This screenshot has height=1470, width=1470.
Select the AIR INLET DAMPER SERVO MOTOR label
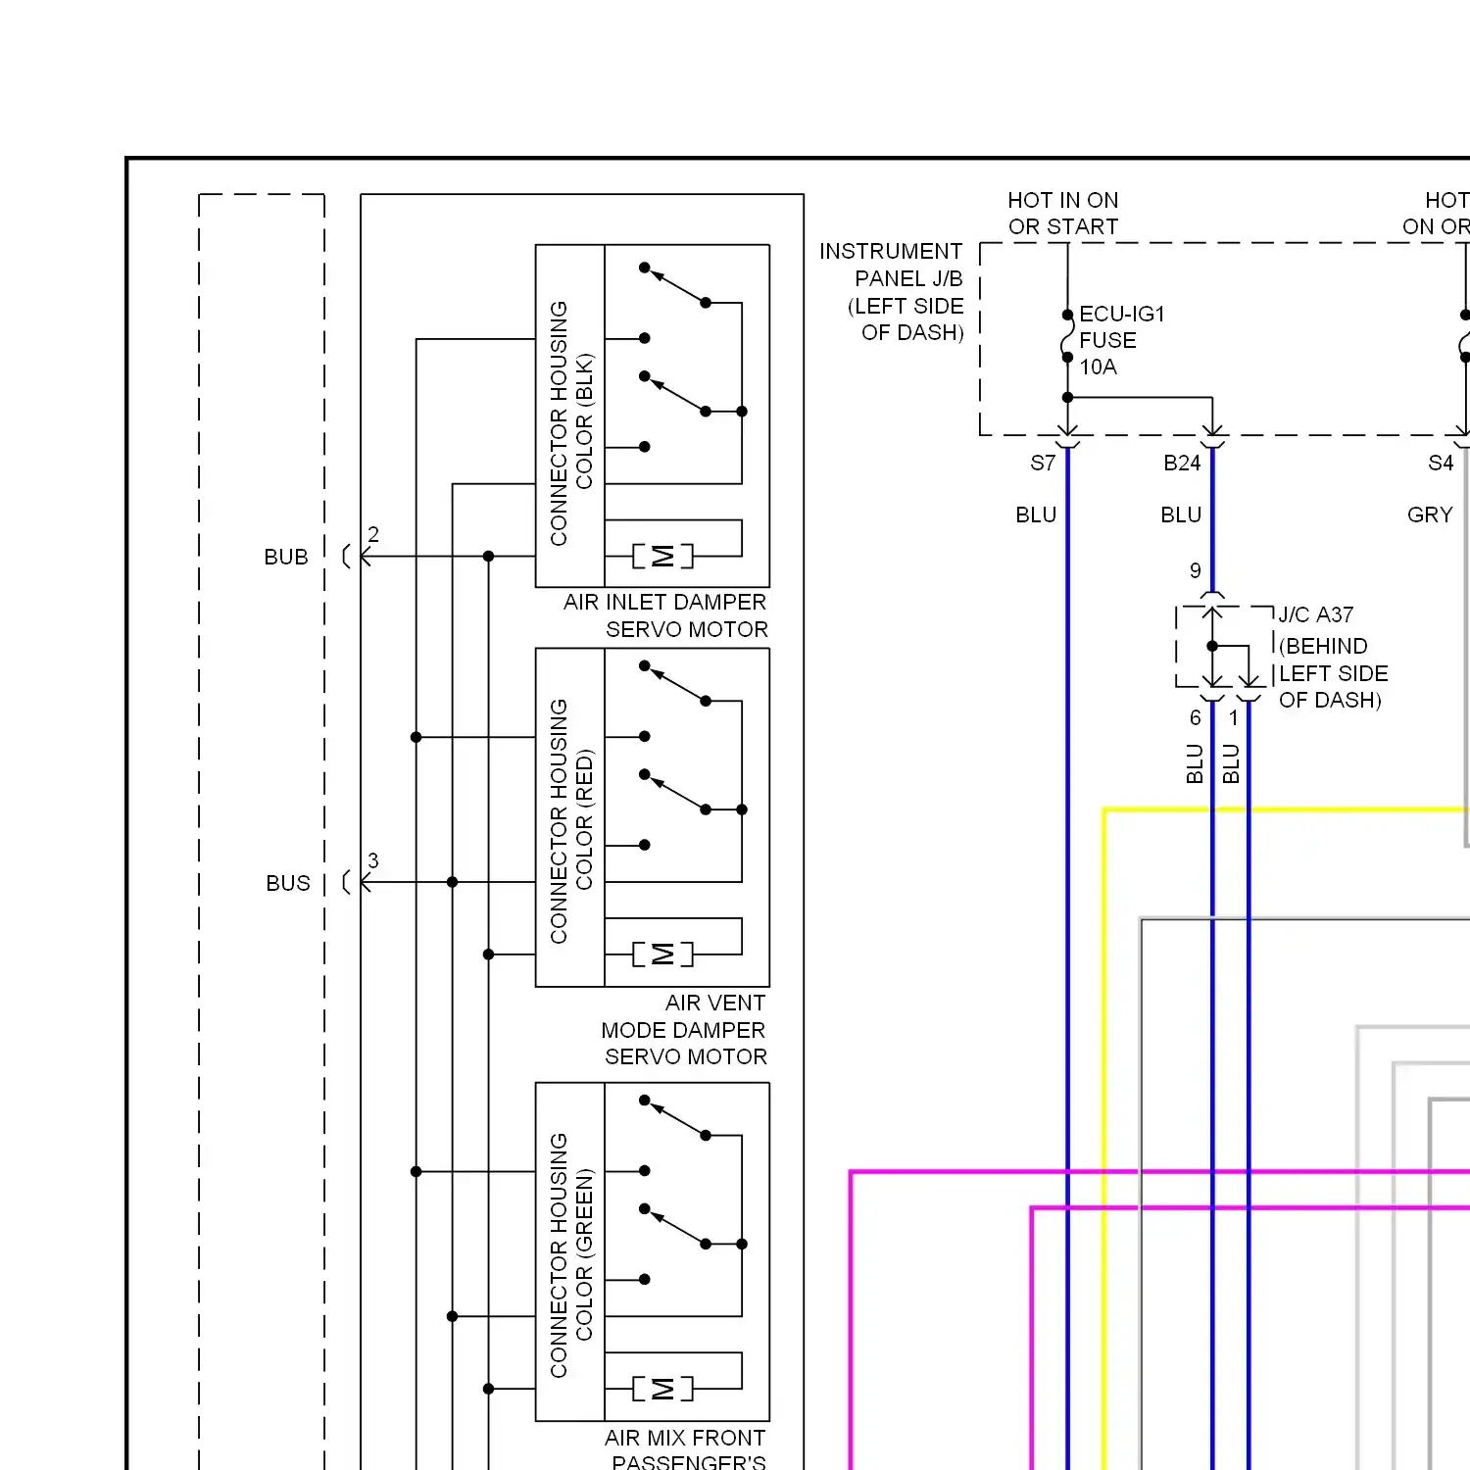[665, 615]
